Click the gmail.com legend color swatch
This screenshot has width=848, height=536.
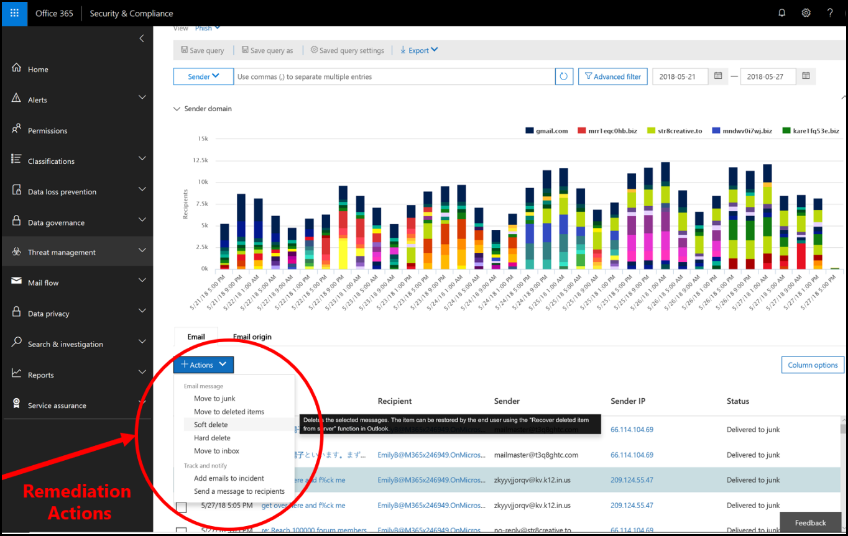[x=530, y=130]
